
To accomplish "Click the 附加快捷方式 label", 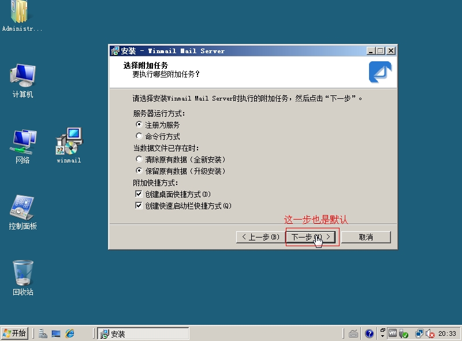I will [x=155, y=183].
